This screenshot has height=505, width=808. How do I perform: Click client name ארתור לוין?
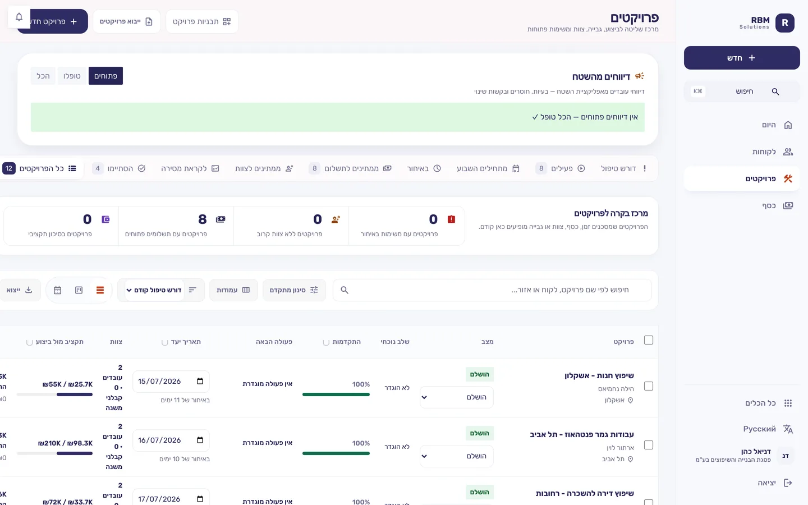(620, 448)
